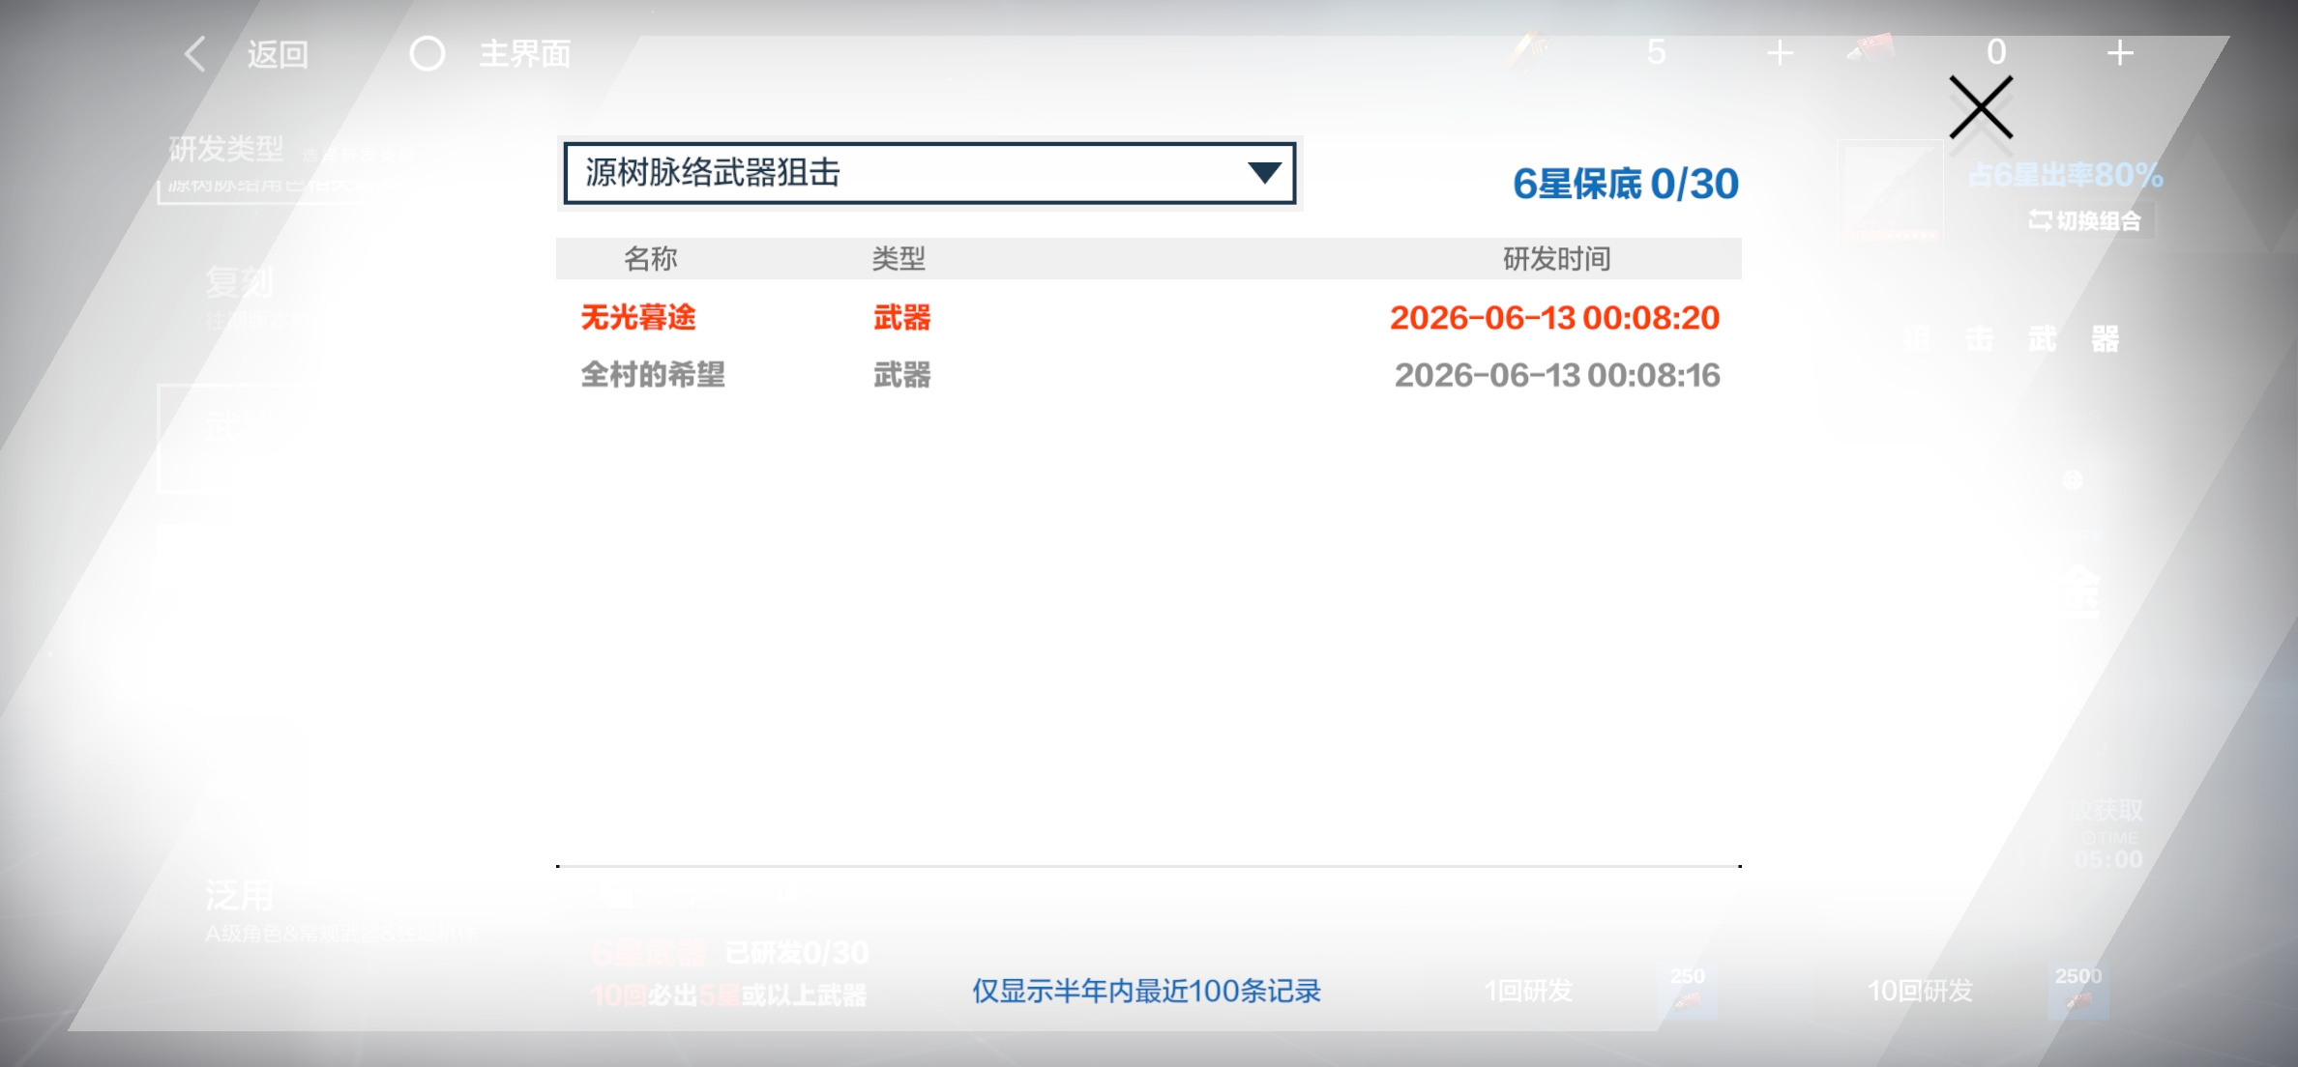Close the research history popup with X
Viewport: 2298px width, 1067px height.
(1981, 107)
